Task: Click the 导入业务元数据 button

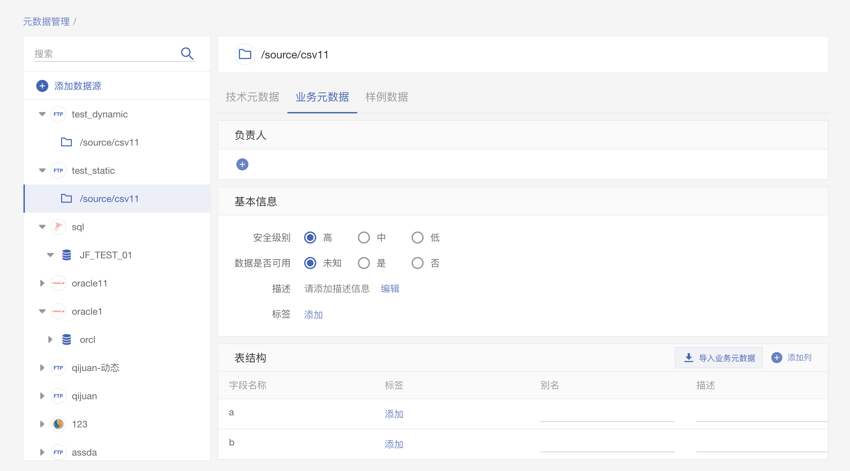Action: pyautogui.click(x=719, y=358)
